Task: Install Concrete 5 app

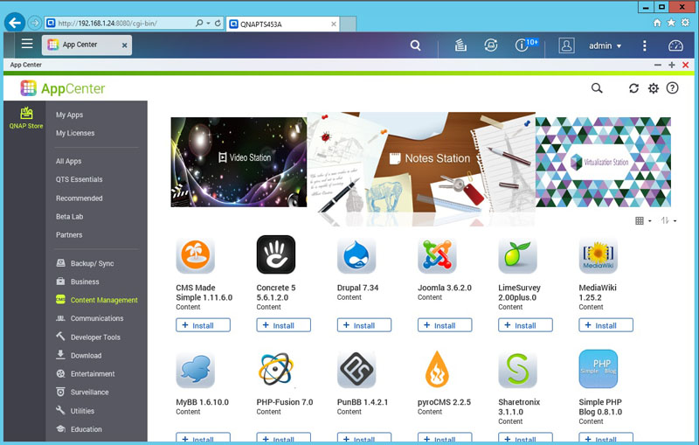Action: 283,325
